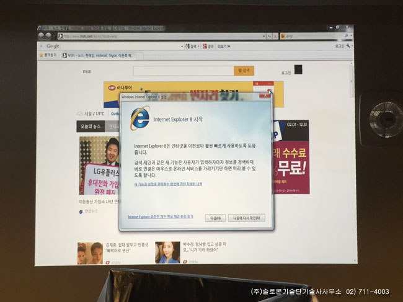
Task: Click the Google toolbar 검색 search button
Action: click(191, 47)
